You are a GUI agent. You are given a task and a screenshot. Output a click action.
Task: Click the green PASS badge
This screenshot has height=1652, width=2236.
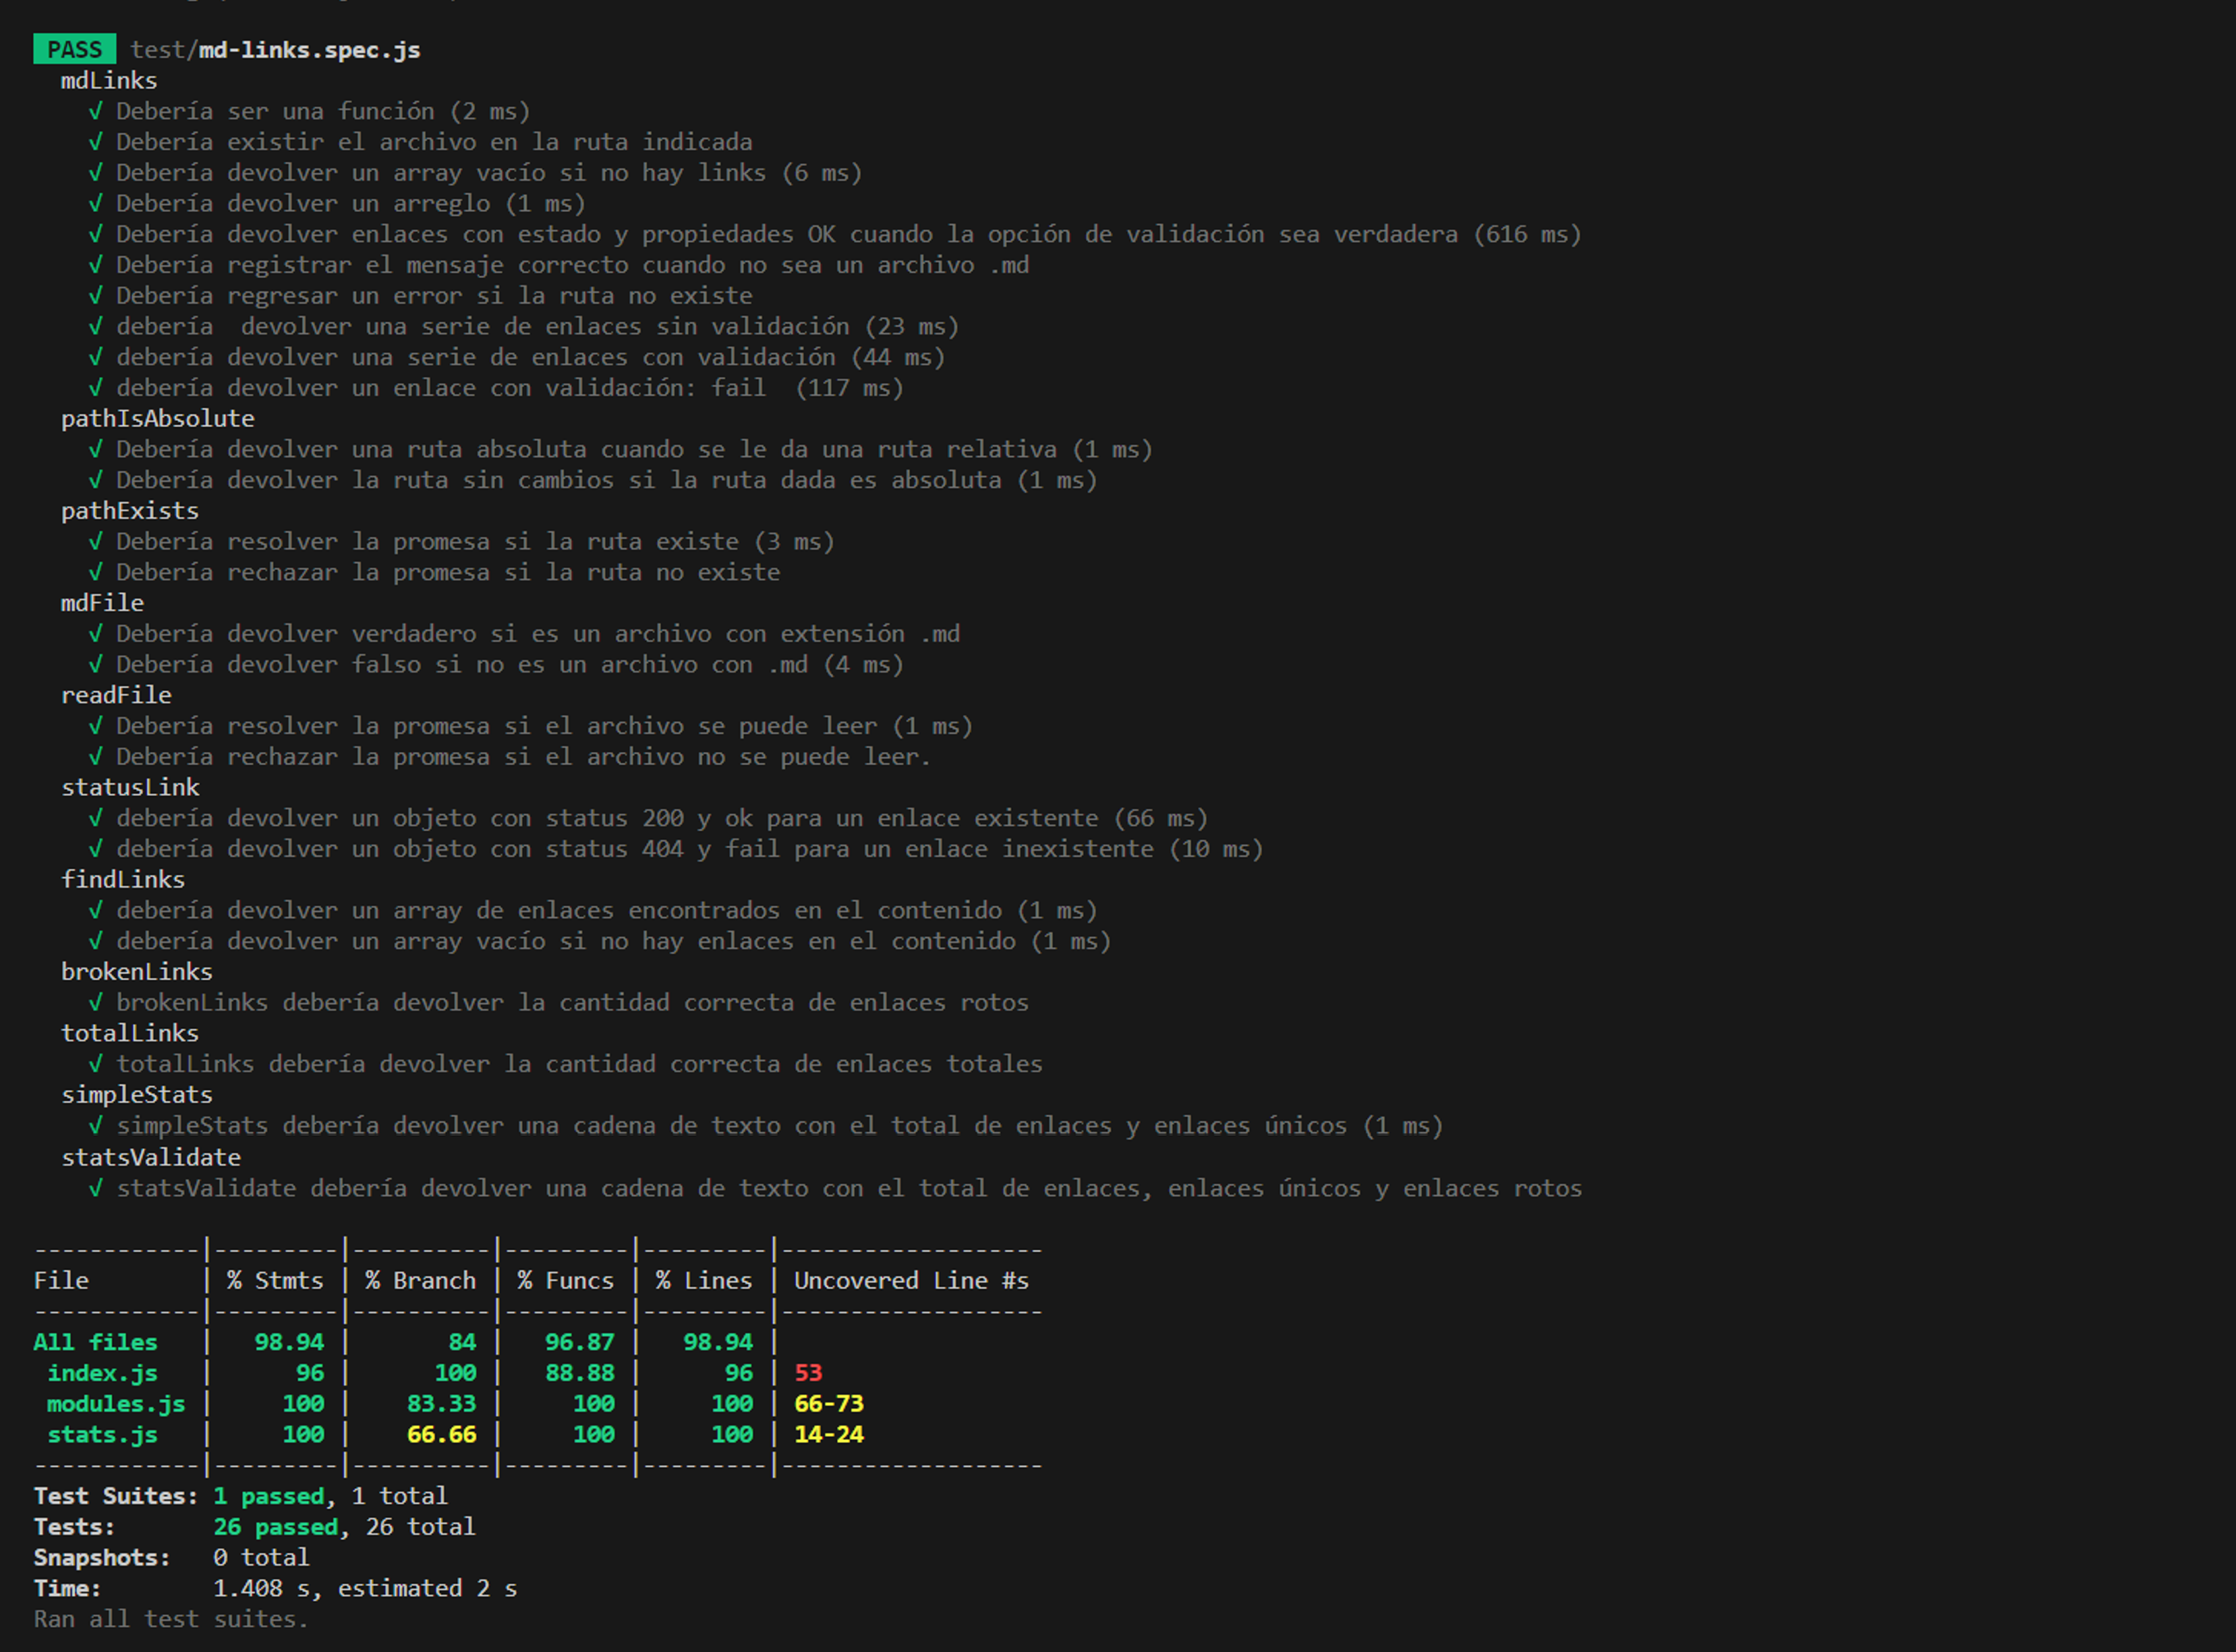(74, 49)
